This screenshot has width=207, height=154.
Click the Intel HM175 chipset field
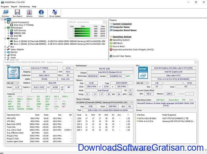point(110,72)
